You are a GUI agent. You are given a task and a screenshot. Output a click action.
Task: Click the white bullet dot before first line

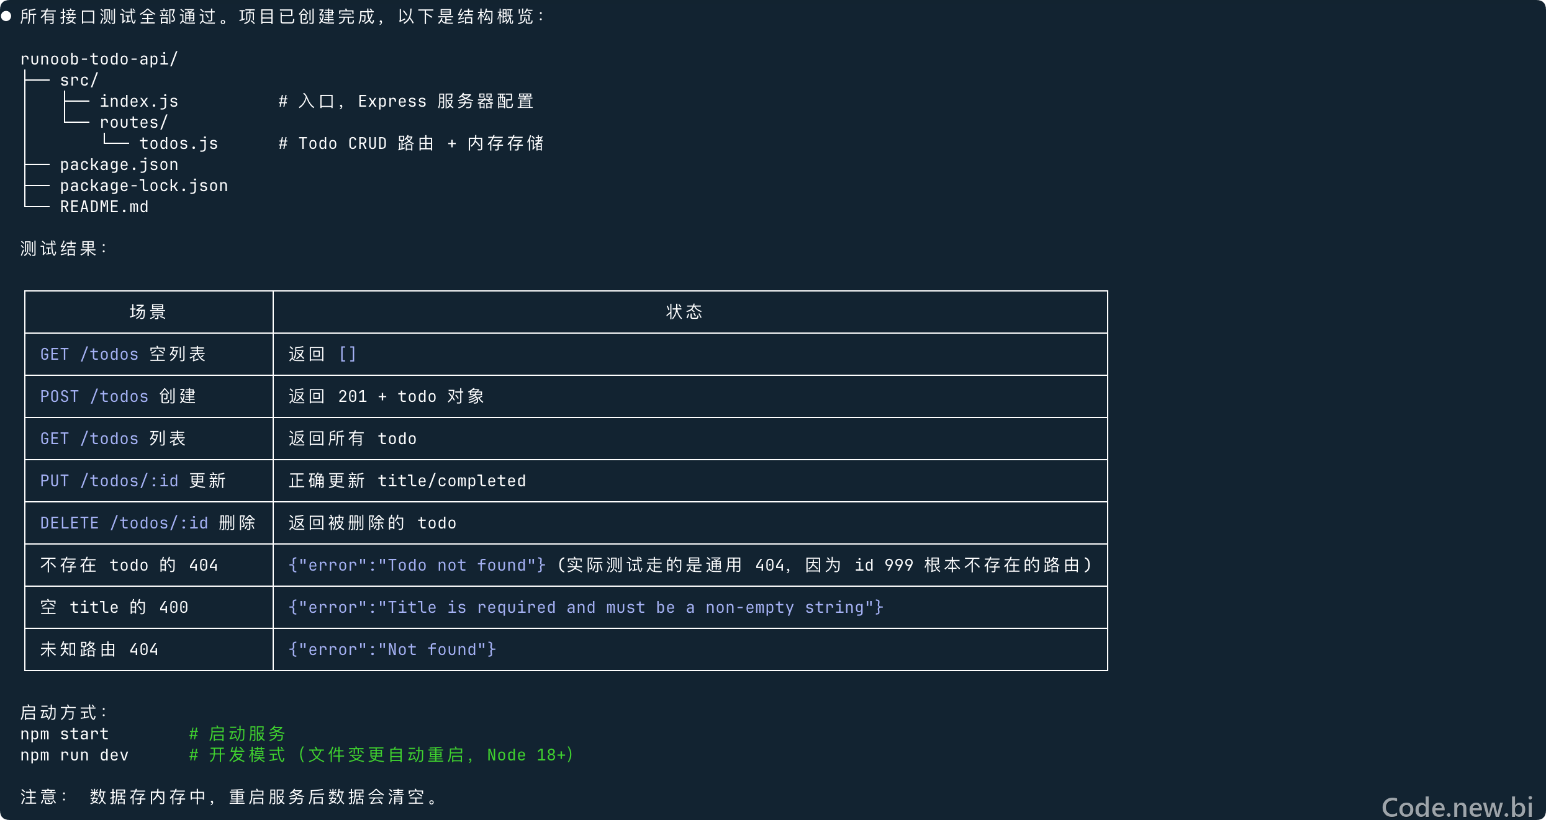6,16
